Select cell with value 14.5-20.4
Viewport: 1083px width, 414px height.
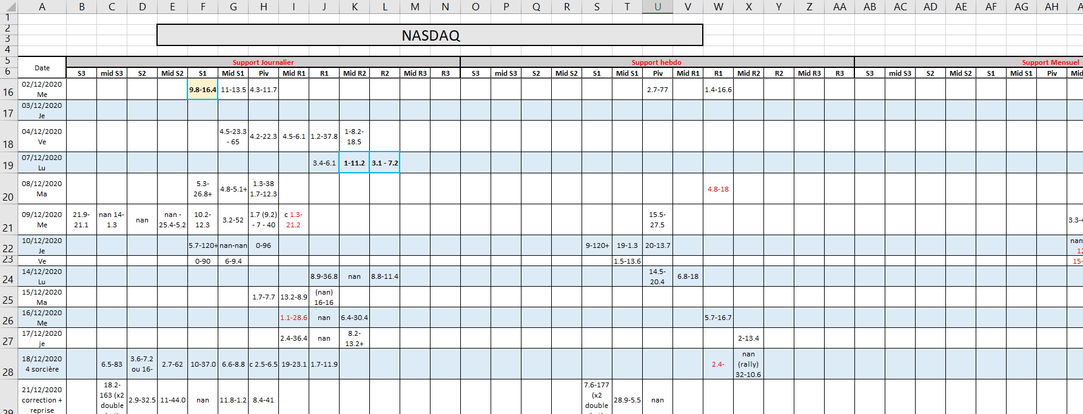tap(657, 276)
